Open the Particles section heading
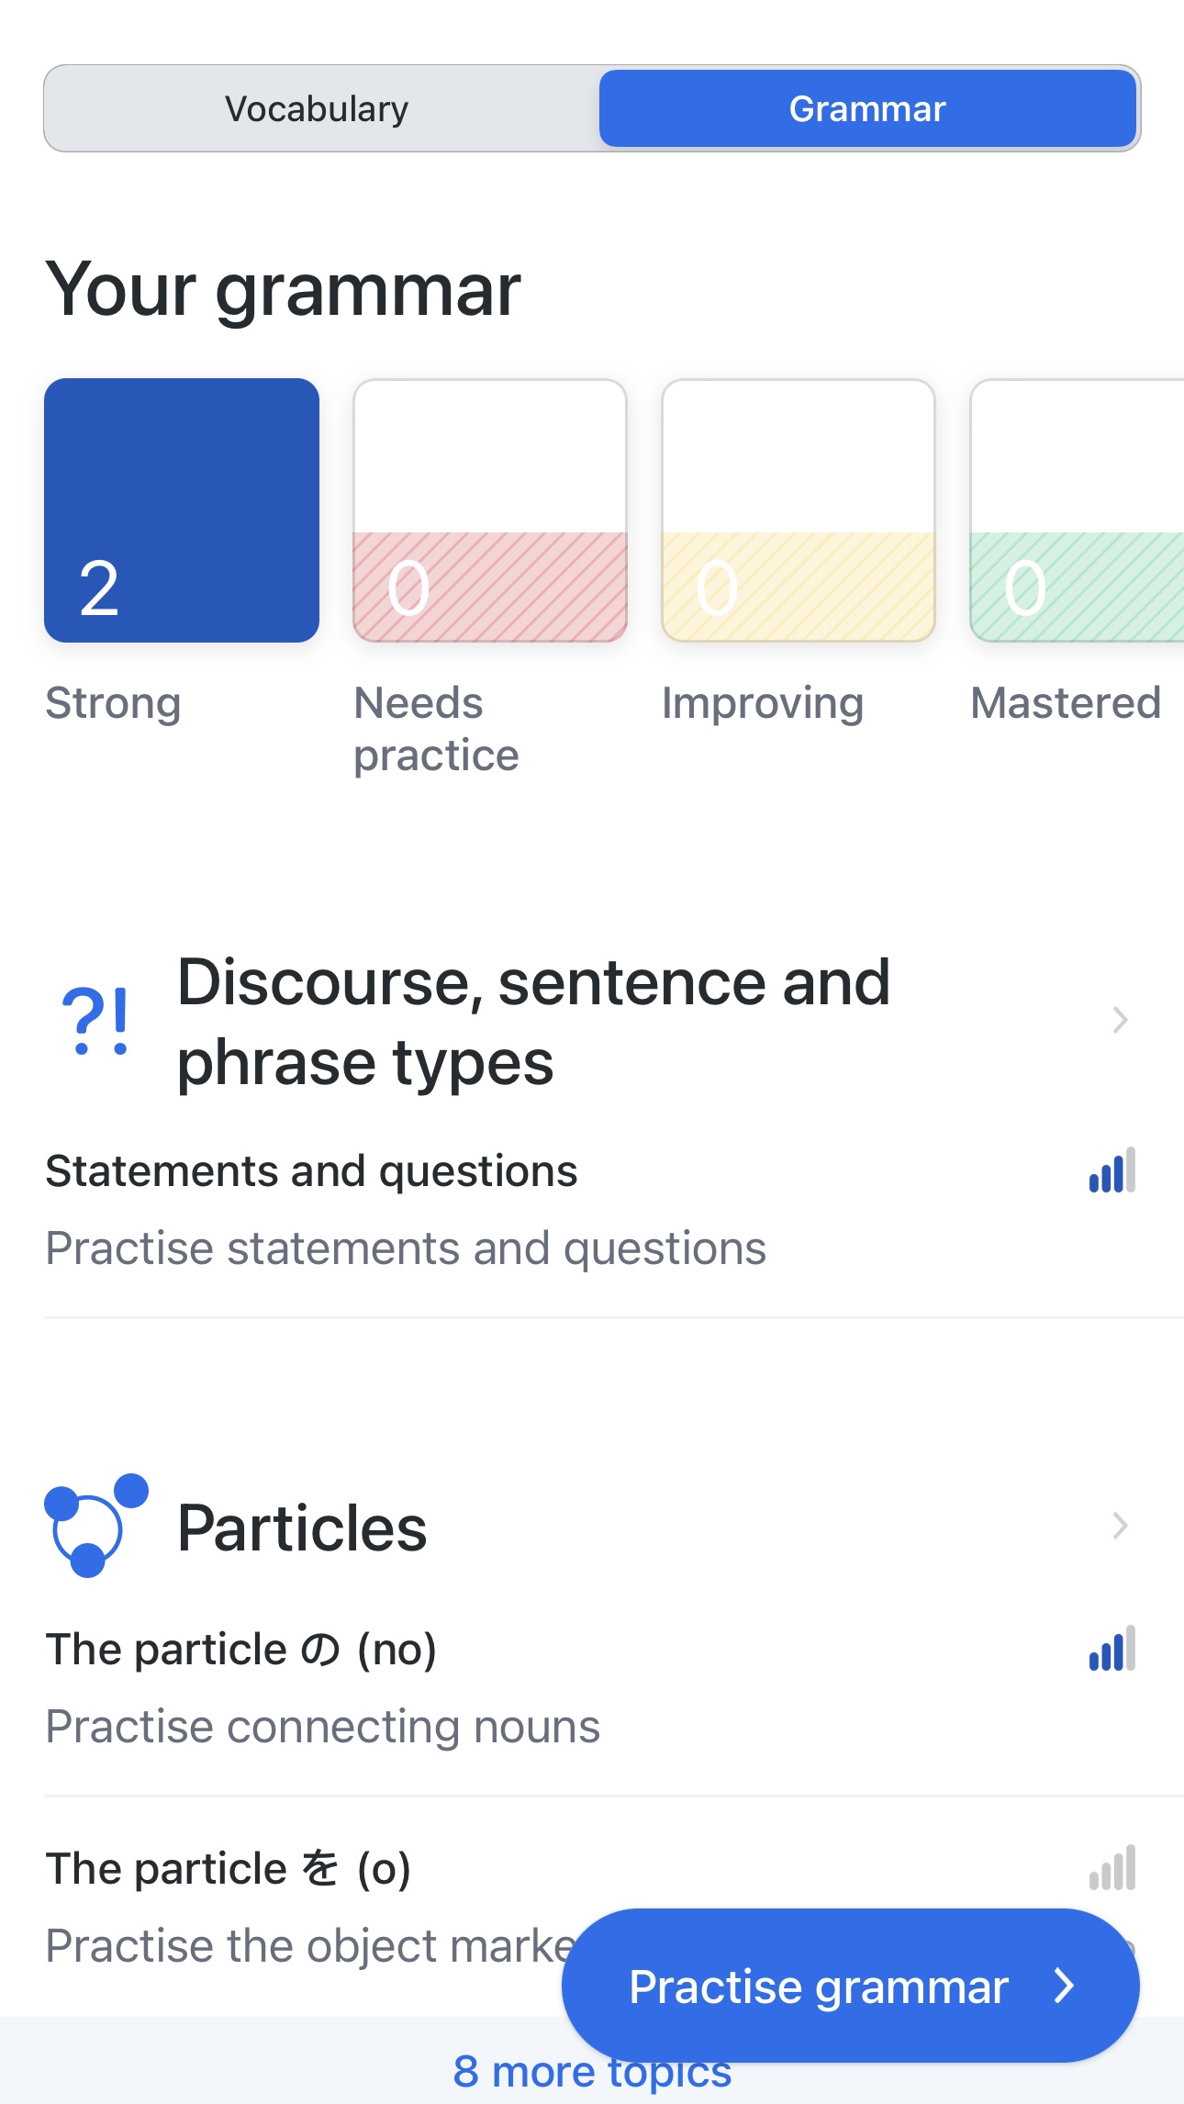1184x2104 pixels. click(x=302, y=1528)
